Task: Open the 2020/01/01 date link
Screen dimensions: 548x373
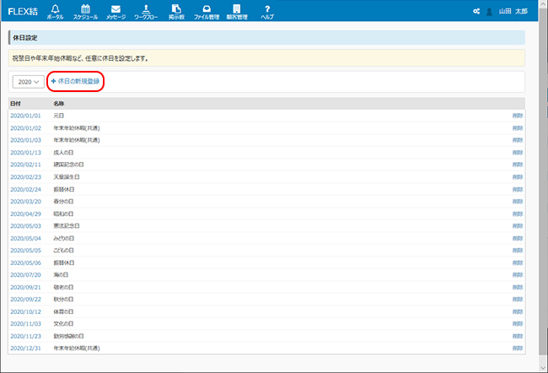Action: coord(25,116)
